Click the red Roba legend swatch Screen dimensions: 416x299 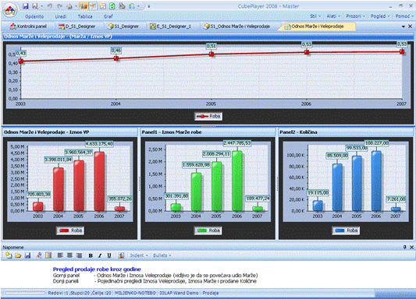click(x=64, y=230)
